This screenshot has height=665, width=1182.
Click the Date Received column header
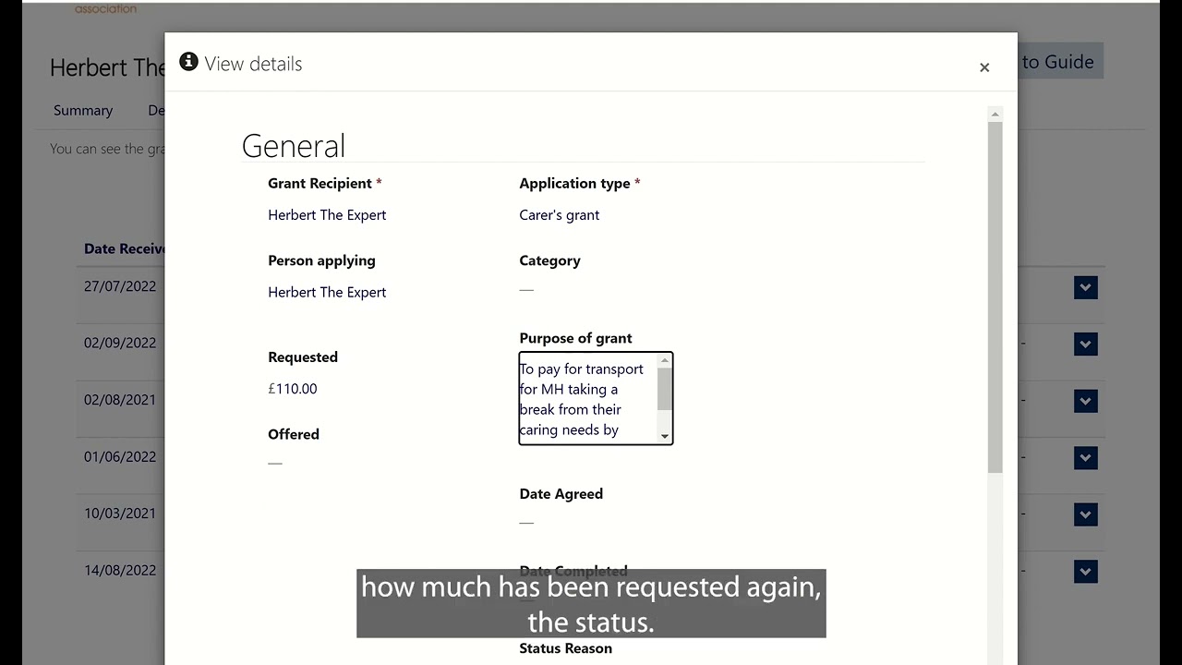tap(124, 248)
